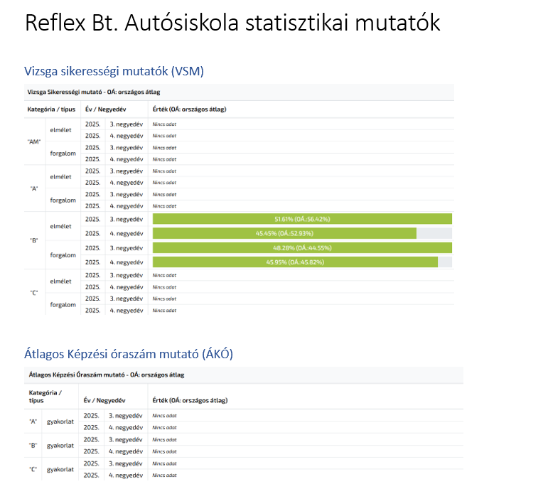Select the "B" category cell in VSM table
The image size is (548, 494).
34,240
